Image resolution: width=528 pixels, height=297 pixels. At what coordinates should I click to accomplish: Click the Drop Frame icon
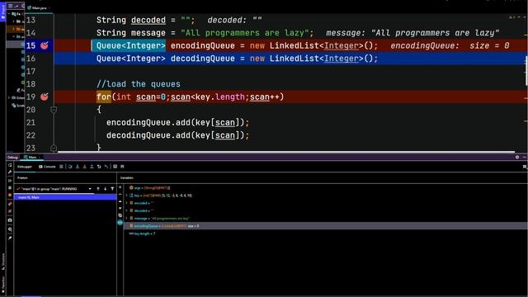click(x=99, y=167)
